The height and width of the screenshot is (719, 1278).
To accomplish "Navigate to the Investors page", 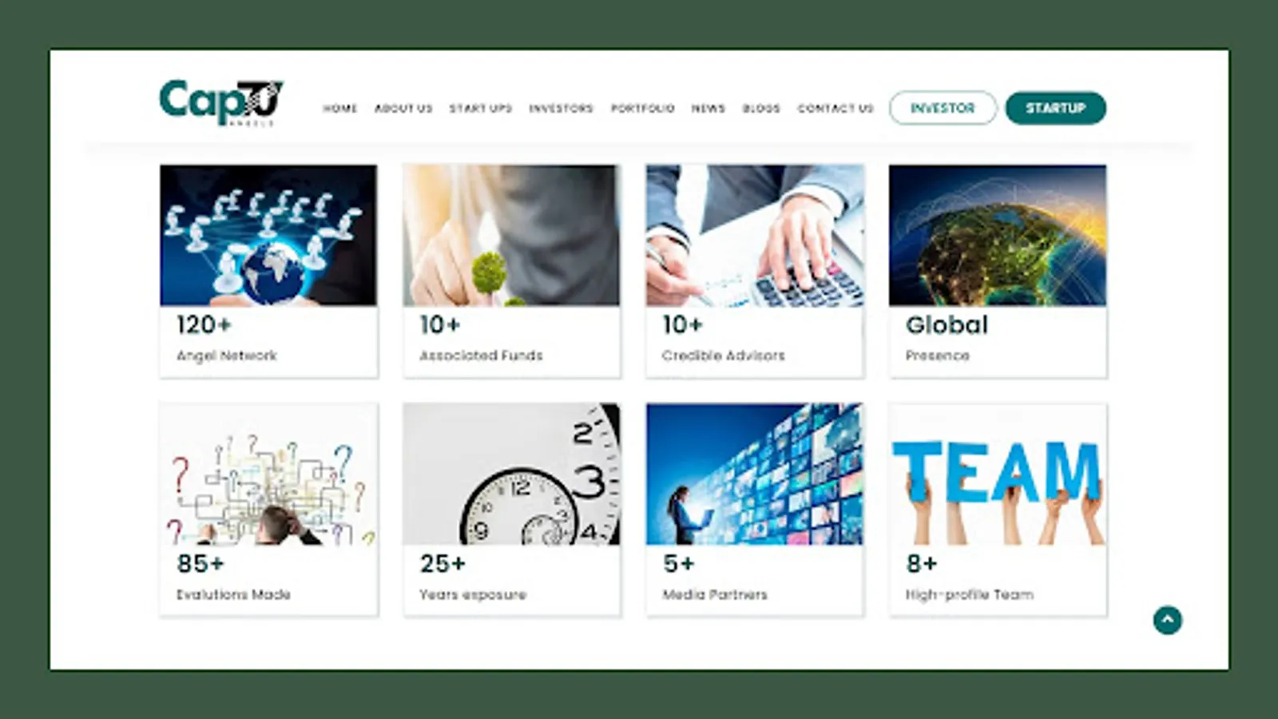I will 561,108.
